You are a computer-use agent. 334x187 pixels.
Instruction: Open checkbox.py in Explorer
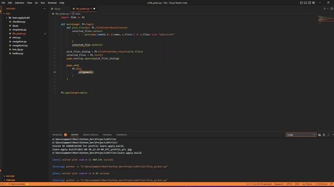click(x=19, y=22)
